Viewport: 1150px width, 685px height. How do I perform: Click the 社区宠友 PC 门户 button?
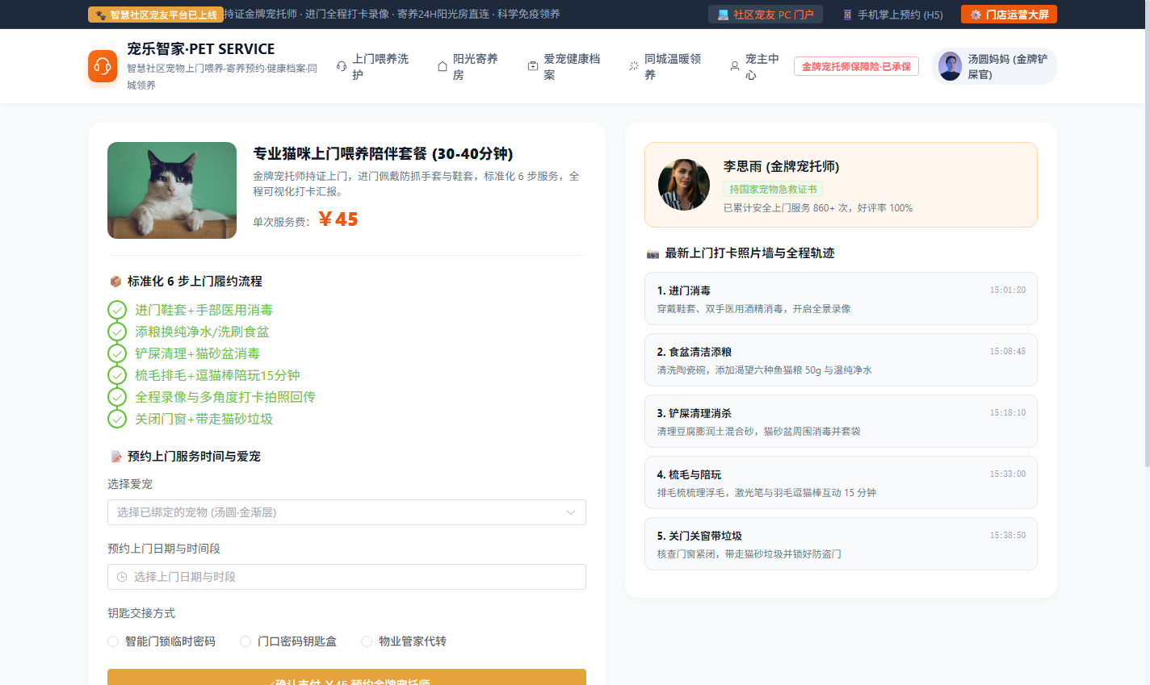click(x=766, y=15)
